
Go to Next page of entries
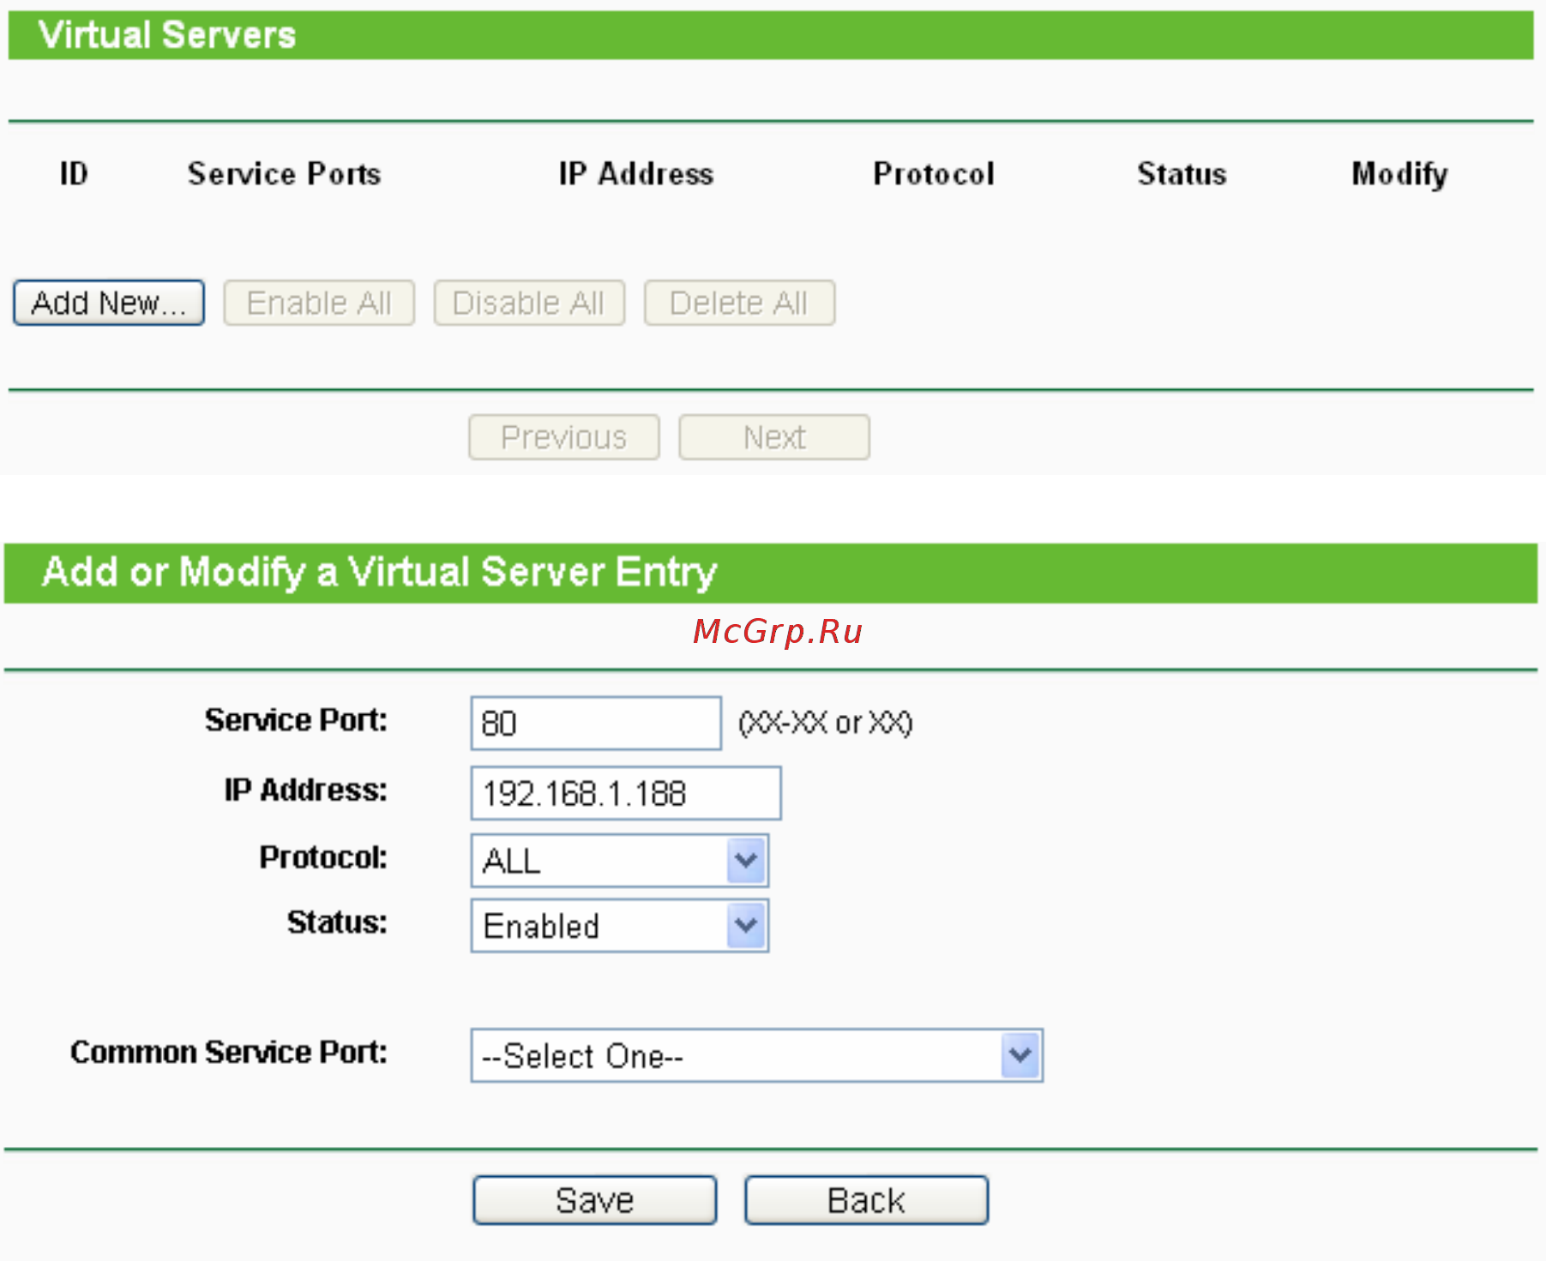774,437
